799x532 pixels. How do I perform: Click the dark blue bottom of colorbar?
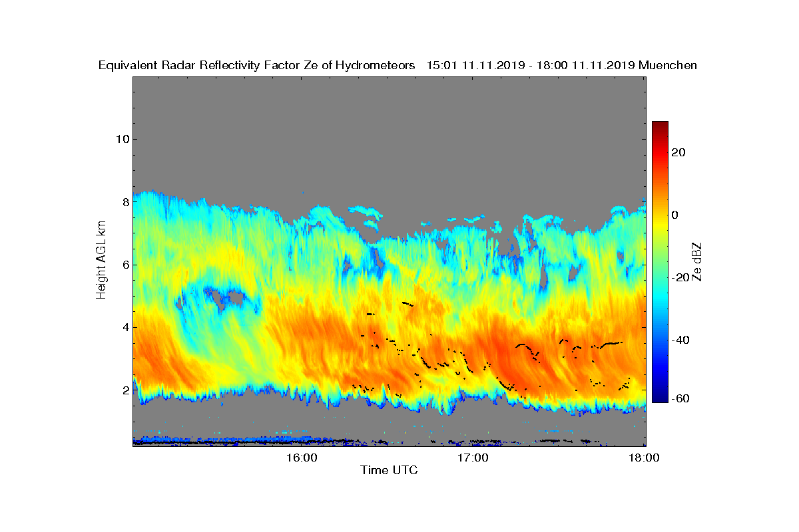660,398
